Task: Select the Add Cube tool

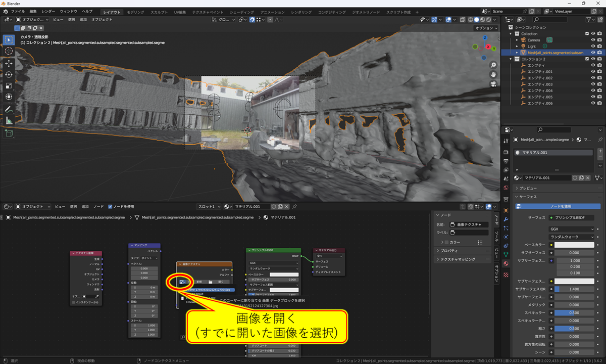Action: pyautogui.click(x=9, y=133)
